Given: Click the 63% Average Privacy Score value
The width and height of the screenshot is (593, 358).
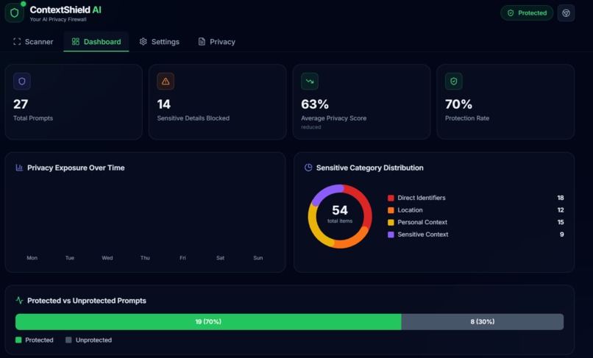Looking at the screenshot, I should tap(315, 104).
